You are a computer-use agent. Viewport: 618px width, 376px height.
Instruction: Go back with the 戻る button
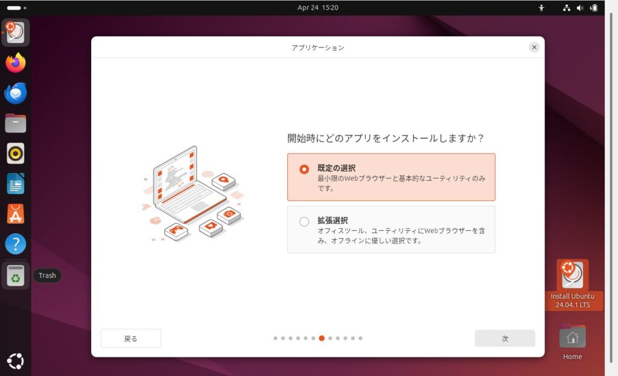pyautogui.click(x=131, y=338)
